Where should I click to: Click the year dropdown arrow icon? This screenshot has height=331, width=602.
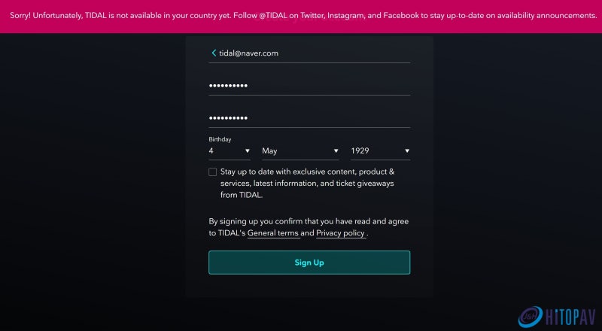tap(407, 151)
